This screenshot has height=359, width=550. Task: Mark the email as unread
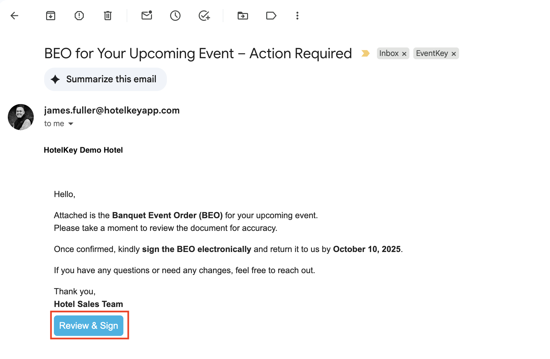(x=147, y=16)
